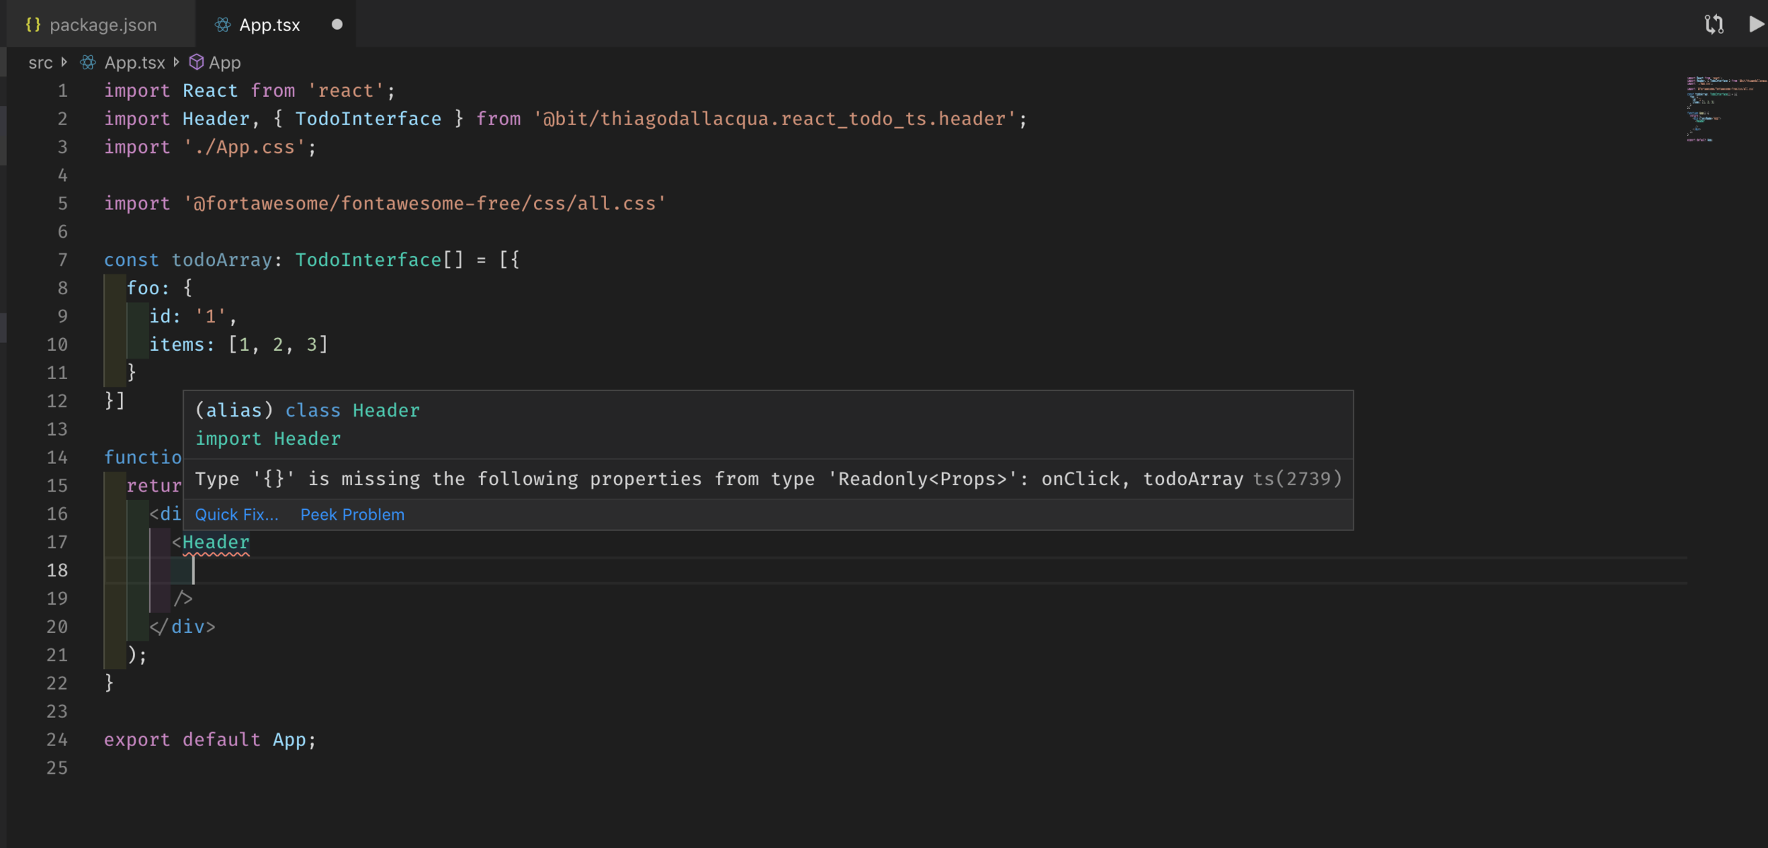Viewport: 1768px width, 848px height.
Task: Click the run play icon in top right
Action: (x=1755, y=24)
